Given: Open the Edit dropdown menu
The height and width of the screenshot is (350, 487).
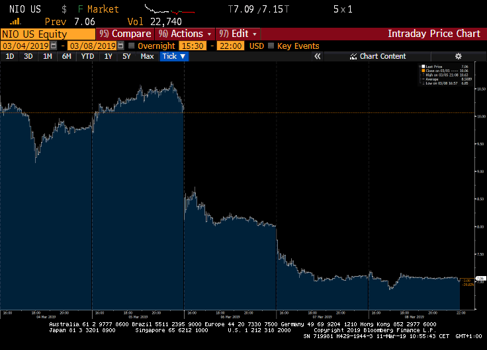Looking at the screenshot, I should (x=238, y=34).
